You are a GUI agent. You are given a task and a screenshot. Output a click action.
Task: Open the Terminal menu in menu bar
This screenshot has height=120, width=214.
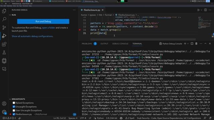(25, 6)
